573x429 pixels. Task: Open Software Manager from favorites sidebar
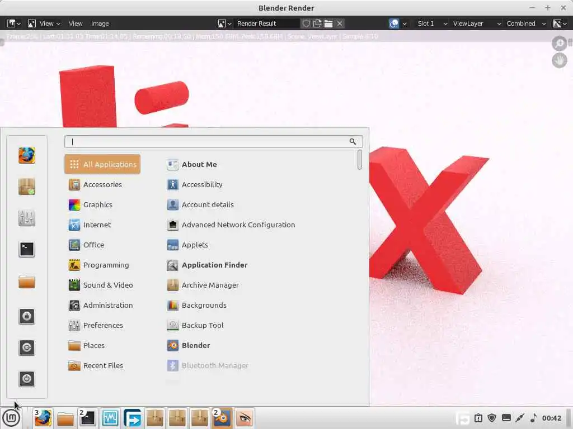[27, 187]
